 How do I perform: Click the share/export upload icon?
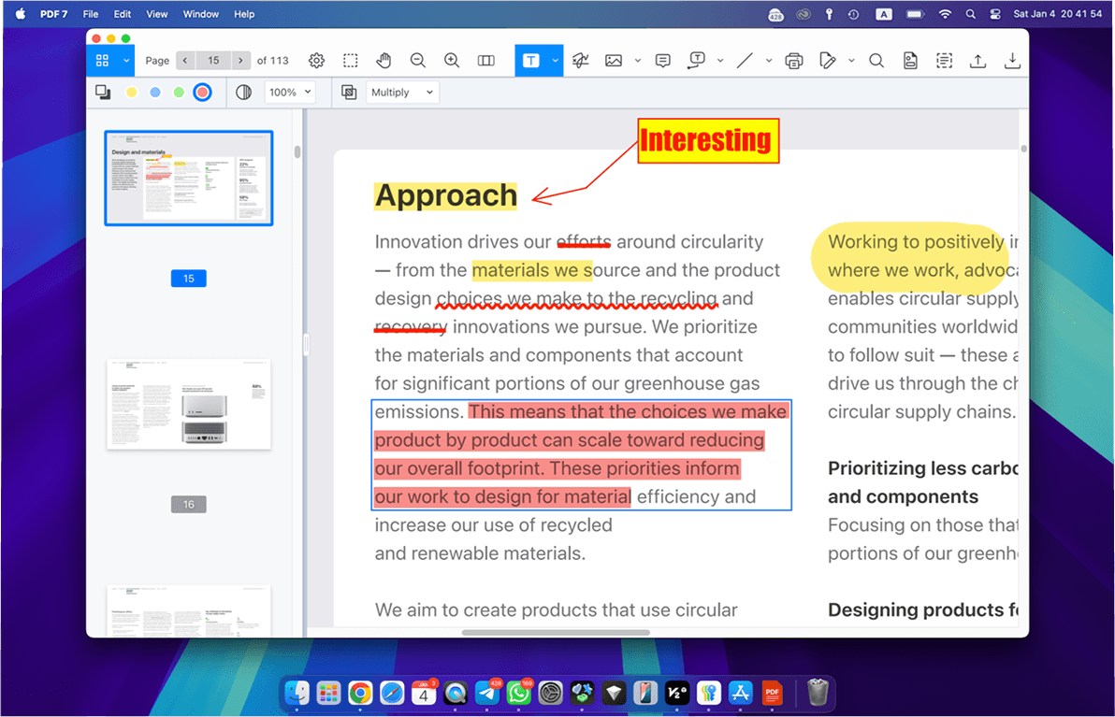(x=977, y=61)
